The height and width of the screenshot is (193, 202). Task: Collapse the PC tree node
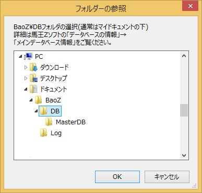coord(21,57)
